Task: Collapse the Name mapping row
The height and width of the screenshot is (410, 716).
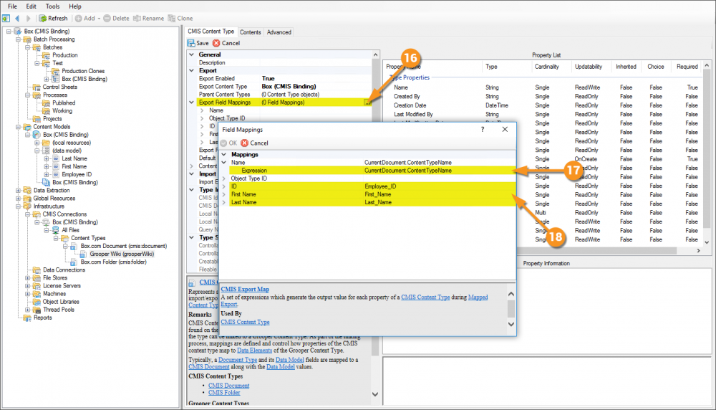Action: (x=224, y=162)
